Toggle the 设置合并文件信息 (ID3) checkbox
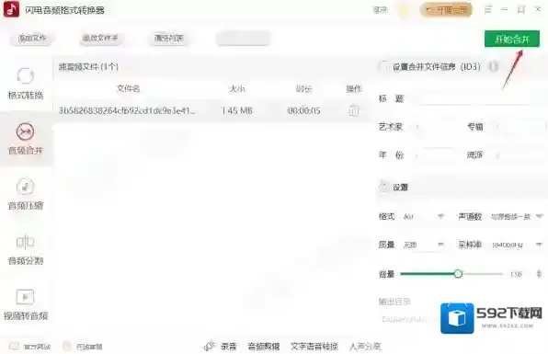The width and height of the screenshot is (548, 354). (383, 66)
